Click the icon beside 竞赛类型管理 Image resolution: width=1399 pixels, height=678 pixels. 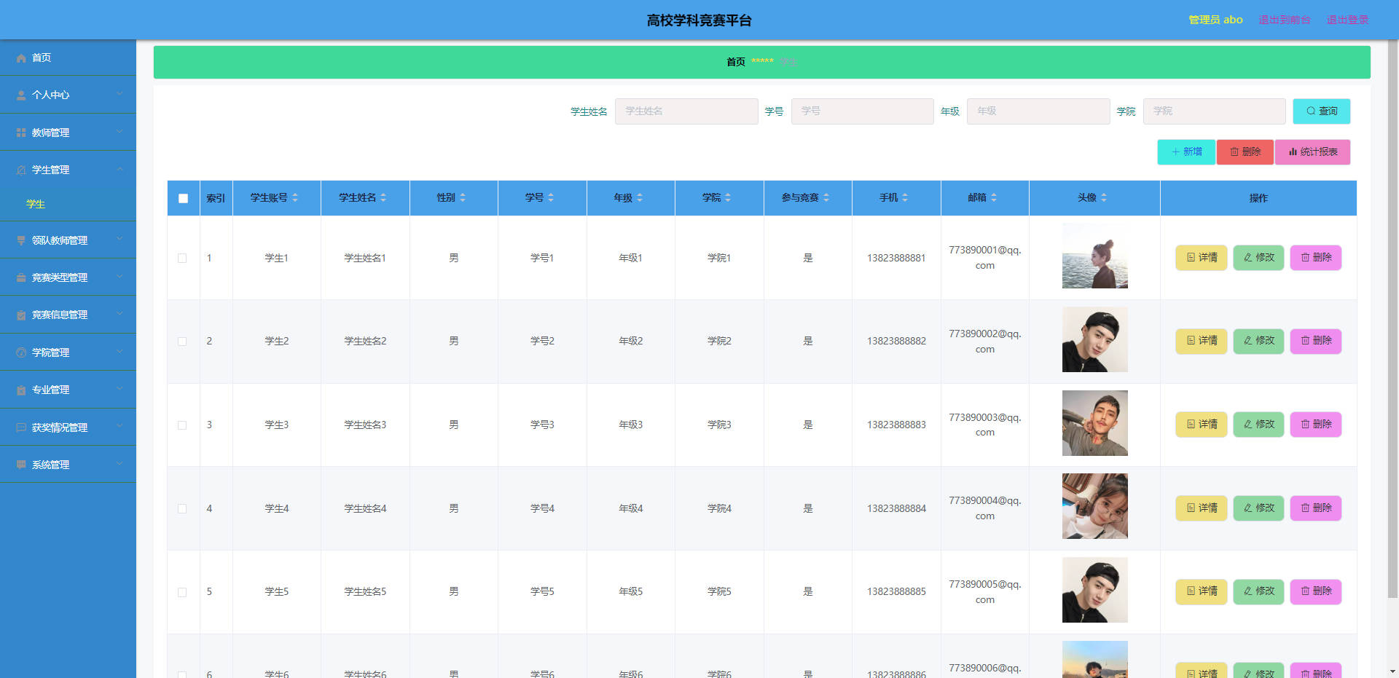(x=21, y=277)
